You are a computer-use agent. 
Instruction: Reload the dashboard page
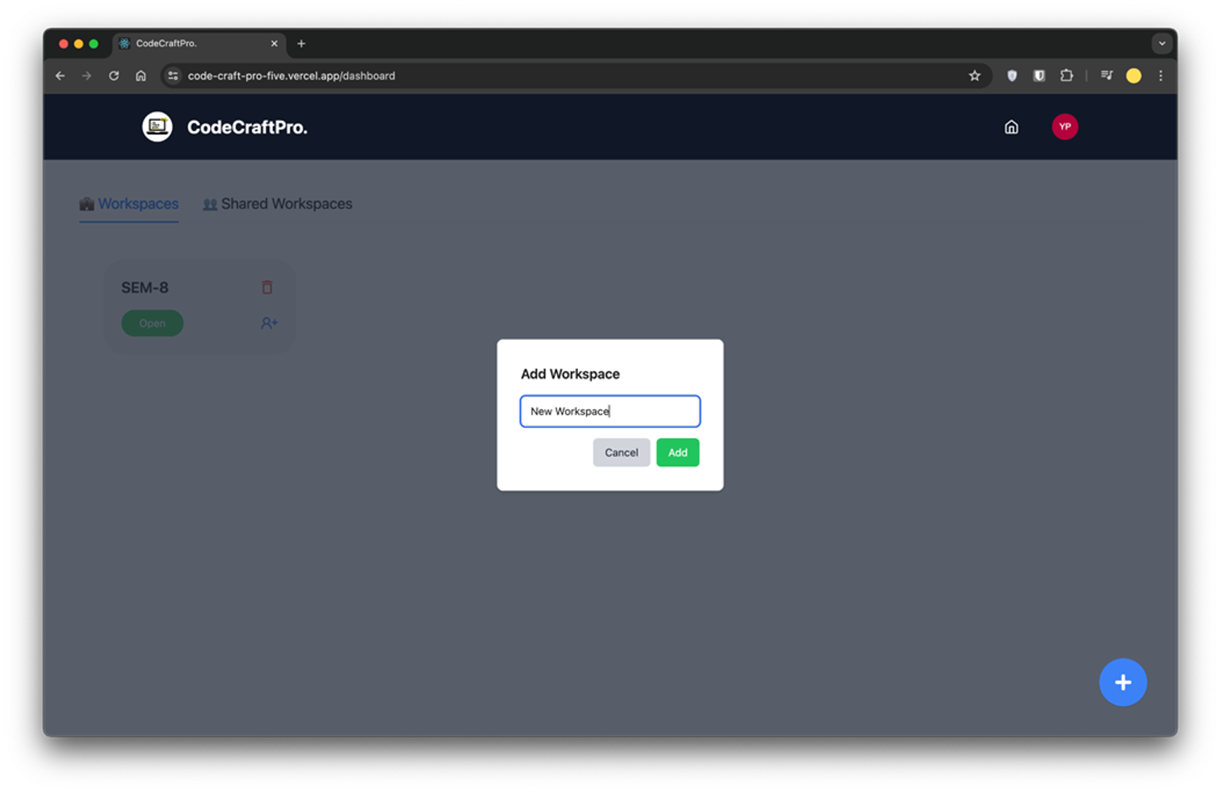(x=114, y=76)
